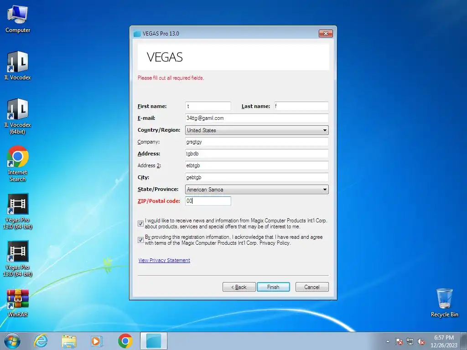Open the View Privacy Statement link
Viewport: 467px width, 350px height.
pos(164,260)
